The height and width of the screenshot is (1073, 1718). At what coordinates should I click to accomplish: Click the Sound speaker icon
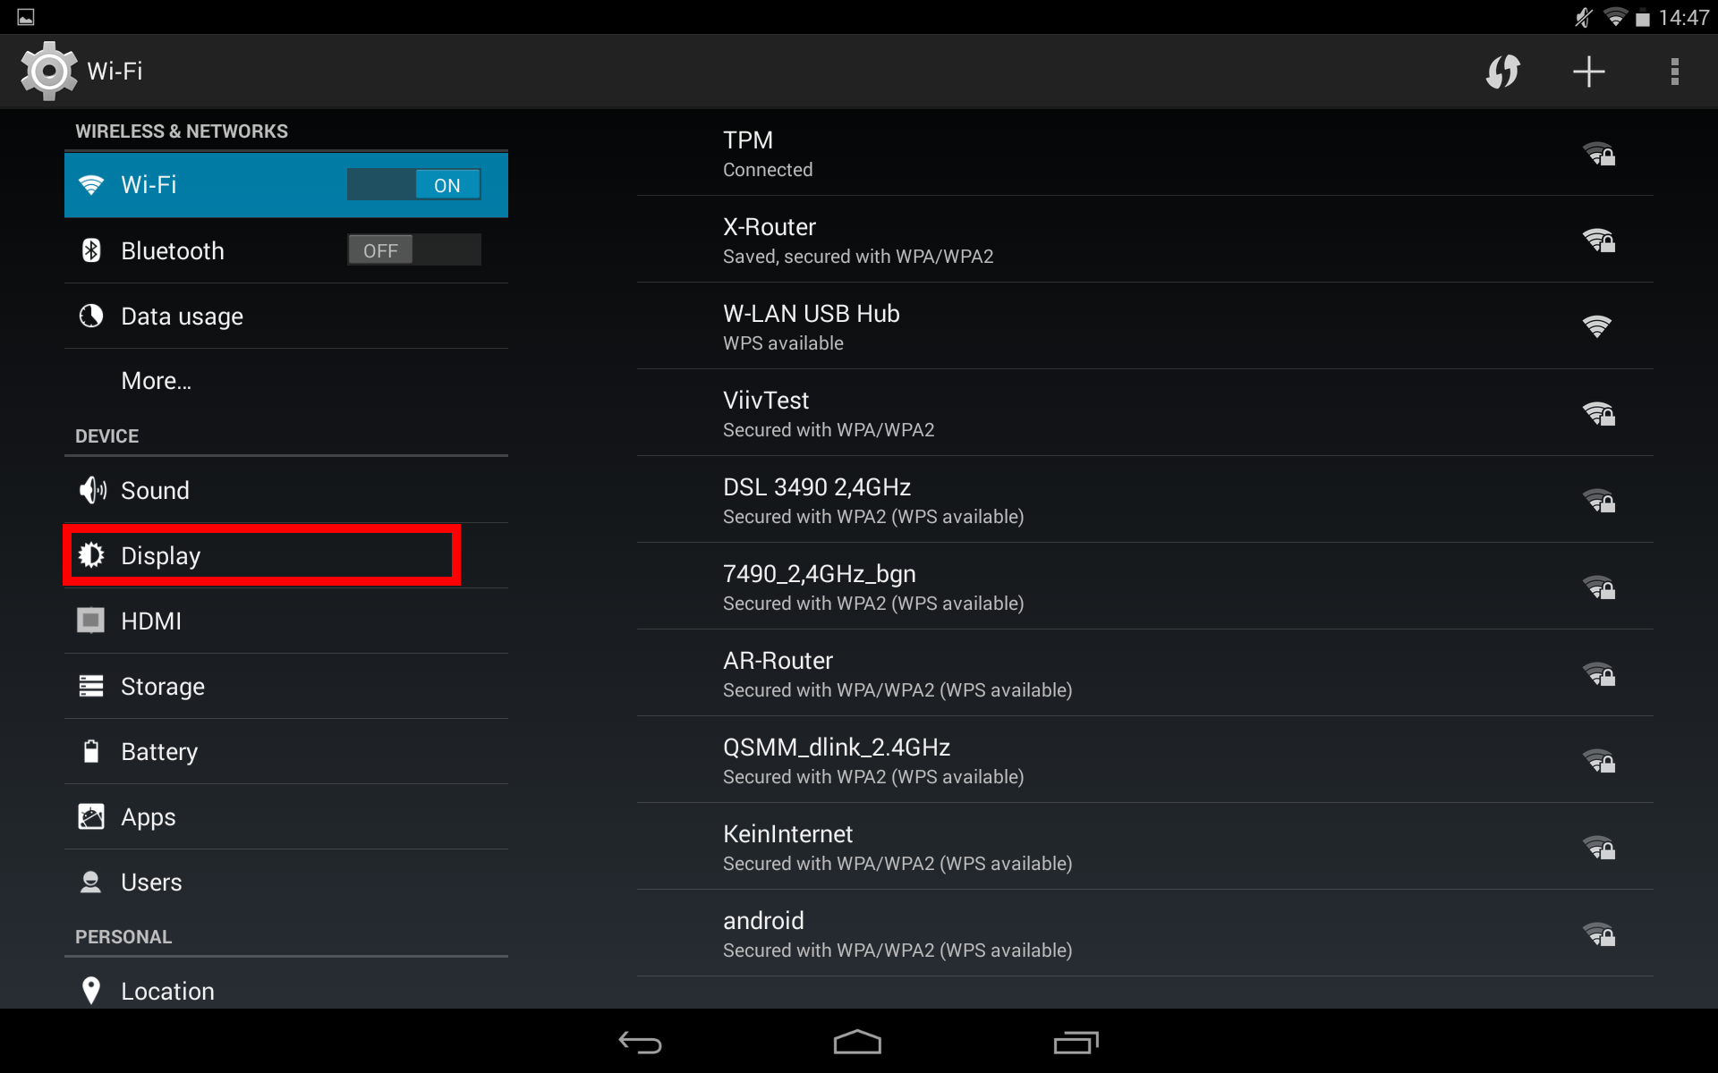[92, 490]
